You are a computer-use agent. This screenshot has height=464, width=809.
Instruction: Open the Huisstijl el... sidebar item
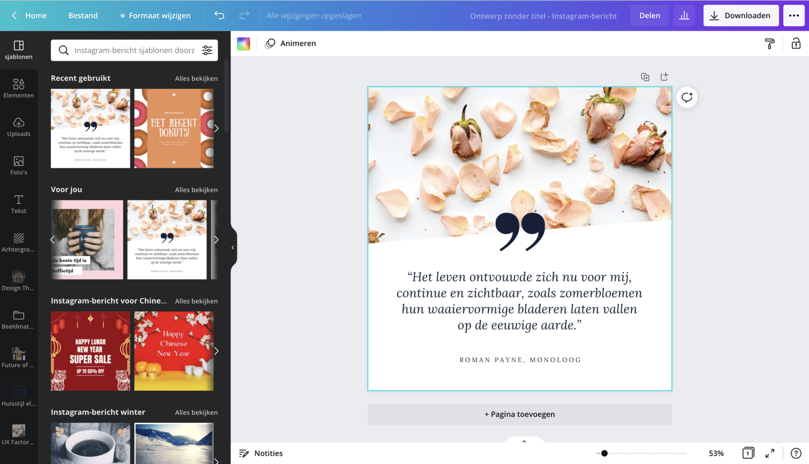19,397
